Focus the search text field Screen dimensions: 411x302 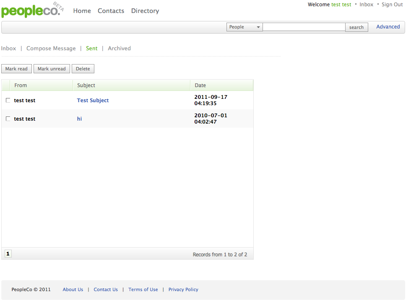click(304, 27)
